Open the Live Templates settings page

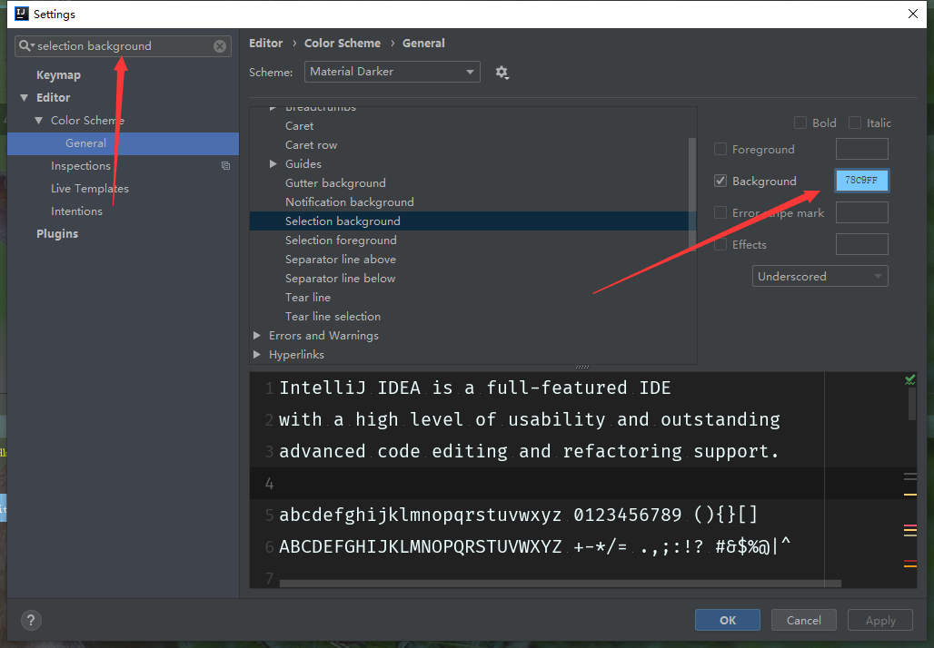tap(90, 189)
